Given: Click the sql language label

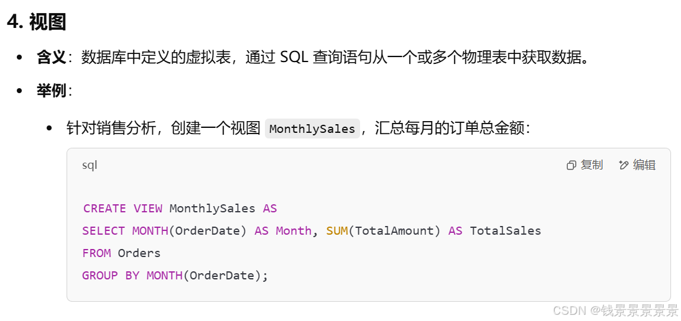Looking at the screenshot, I should (90, 165).
